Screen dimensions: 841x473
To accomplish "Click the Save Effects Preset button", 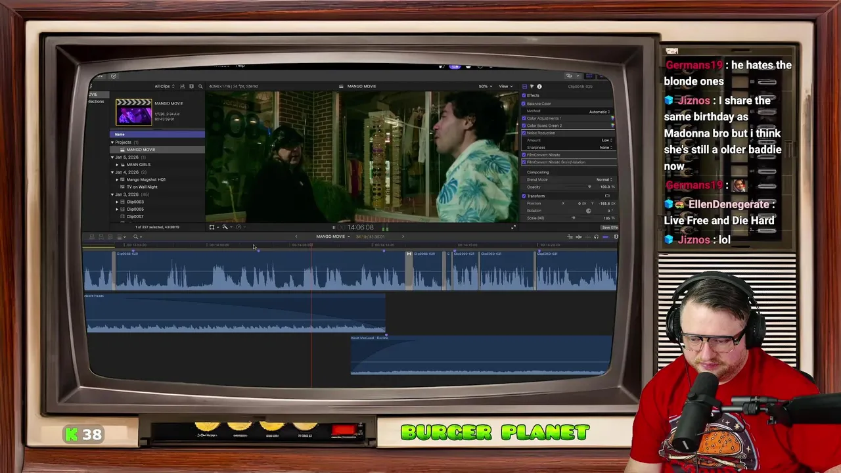I will (x=610, y=227).
